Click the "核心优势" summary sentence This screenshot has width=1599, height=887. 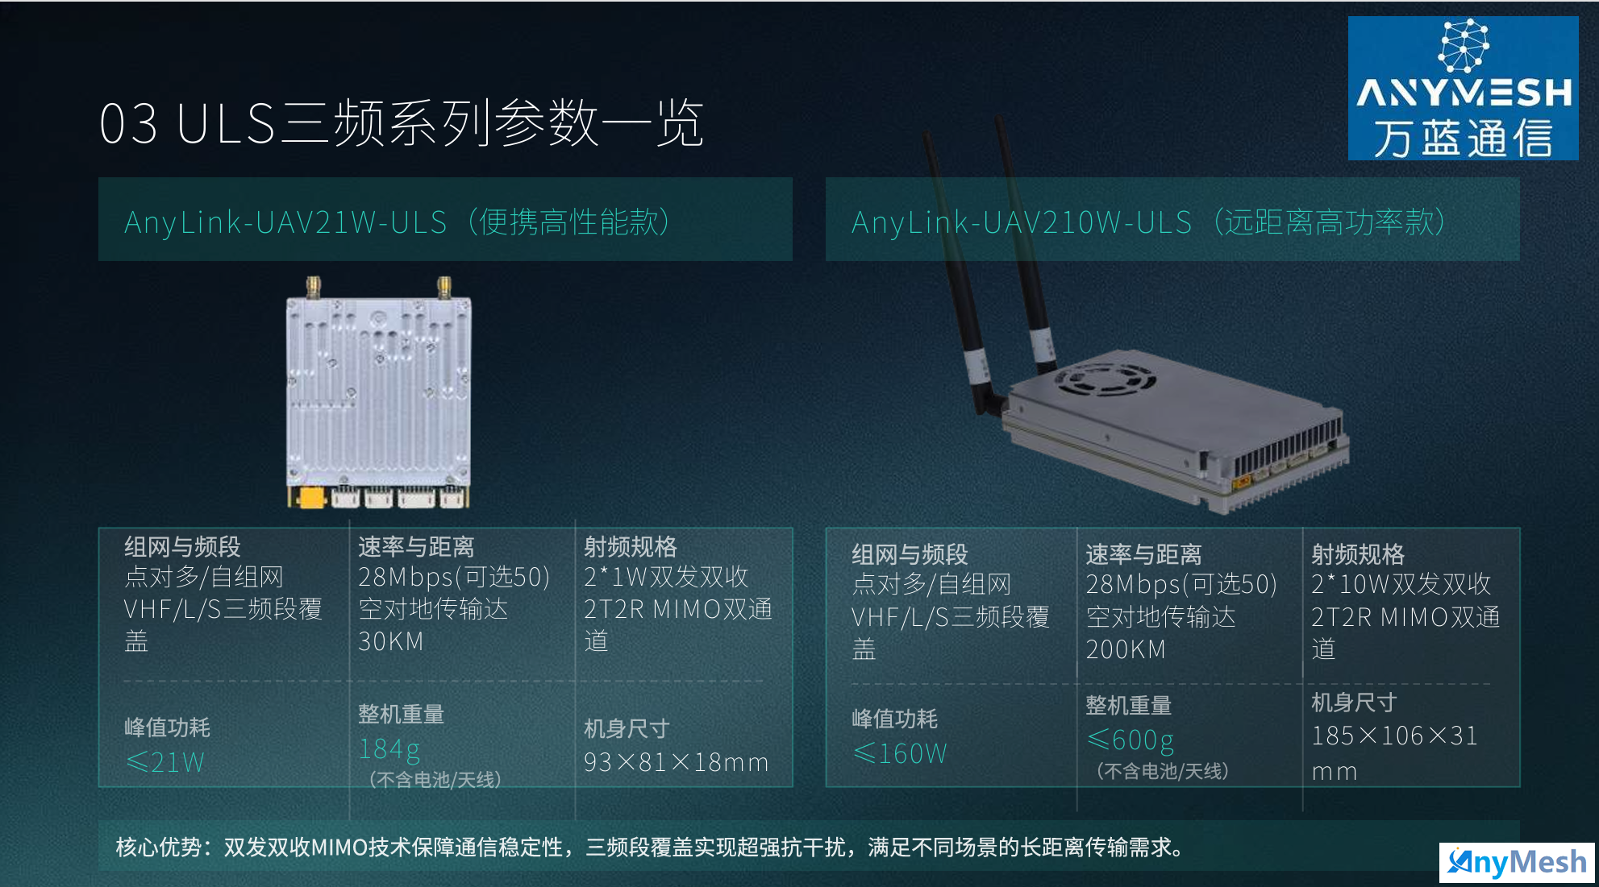650,847
